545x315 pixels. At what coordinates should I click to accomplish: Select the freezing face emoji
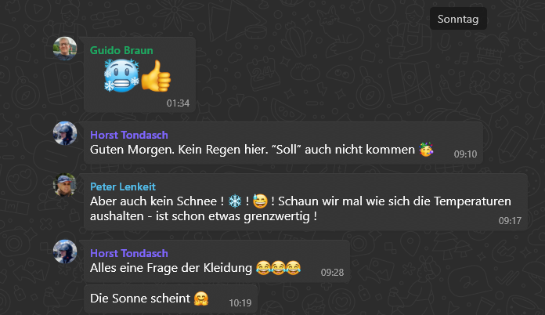pyautogui.click(x=121, y=75)
